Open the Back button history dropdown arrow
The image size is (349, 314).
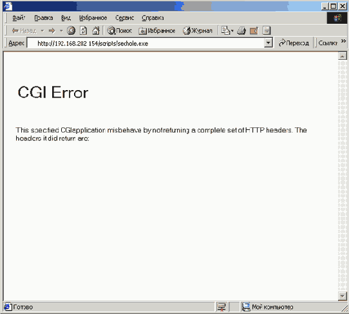(x=42, y=31)
